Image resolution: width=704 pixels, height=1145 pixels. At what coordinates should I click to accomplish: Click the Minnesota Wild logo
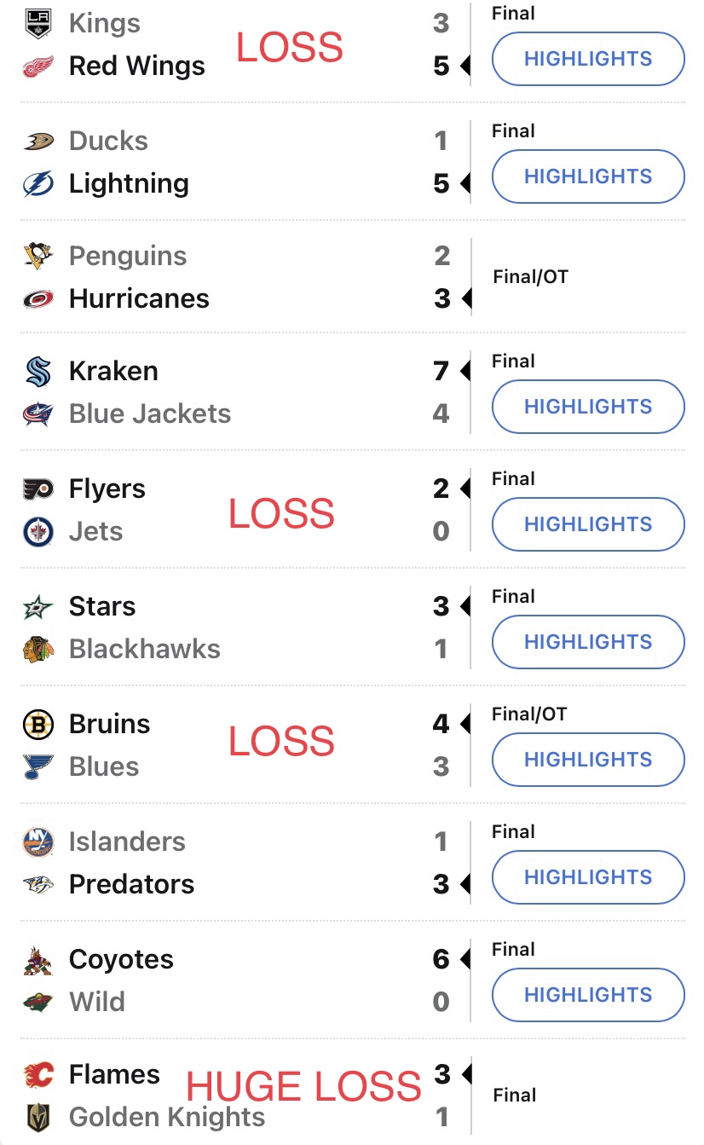(x=38, y=1002)
